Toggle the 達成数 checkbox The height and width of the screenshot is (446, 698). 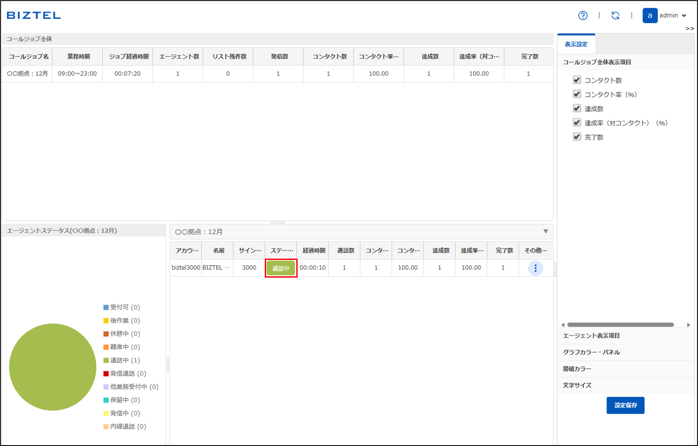(x=577, y=108)
